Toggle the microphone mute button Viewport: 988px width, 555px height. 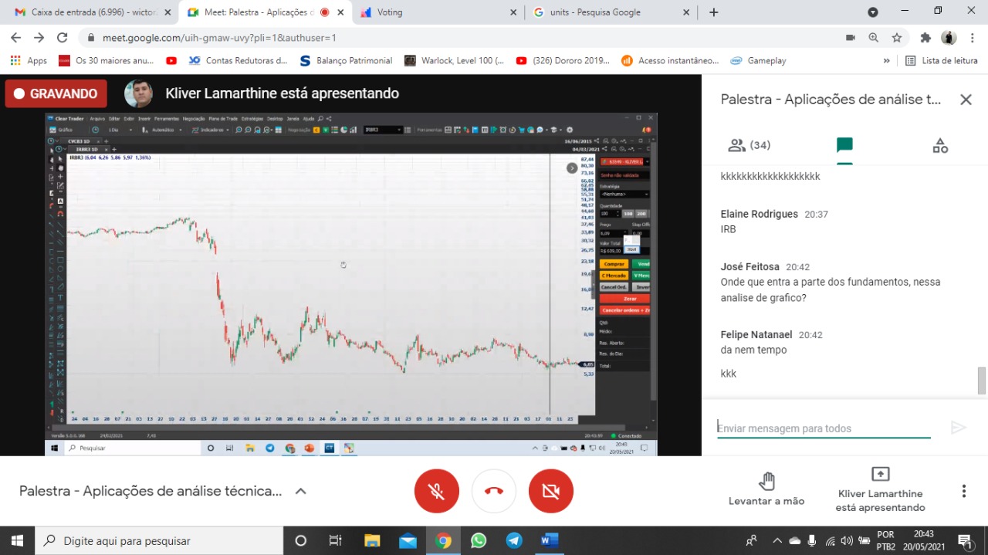click(437, 491)
